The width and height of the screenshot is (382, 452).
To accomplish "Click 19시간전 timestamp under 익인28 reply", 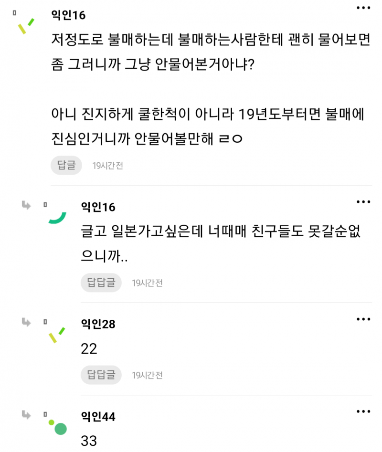I will pyautogui.click(x=148, y=375).
